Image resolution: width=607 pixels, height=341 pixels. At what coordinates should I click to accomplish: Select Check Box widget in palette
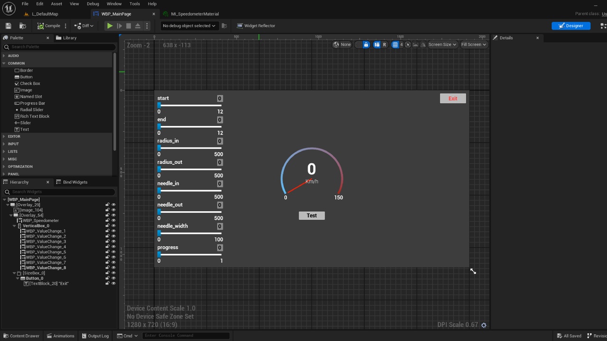[27, 83]
